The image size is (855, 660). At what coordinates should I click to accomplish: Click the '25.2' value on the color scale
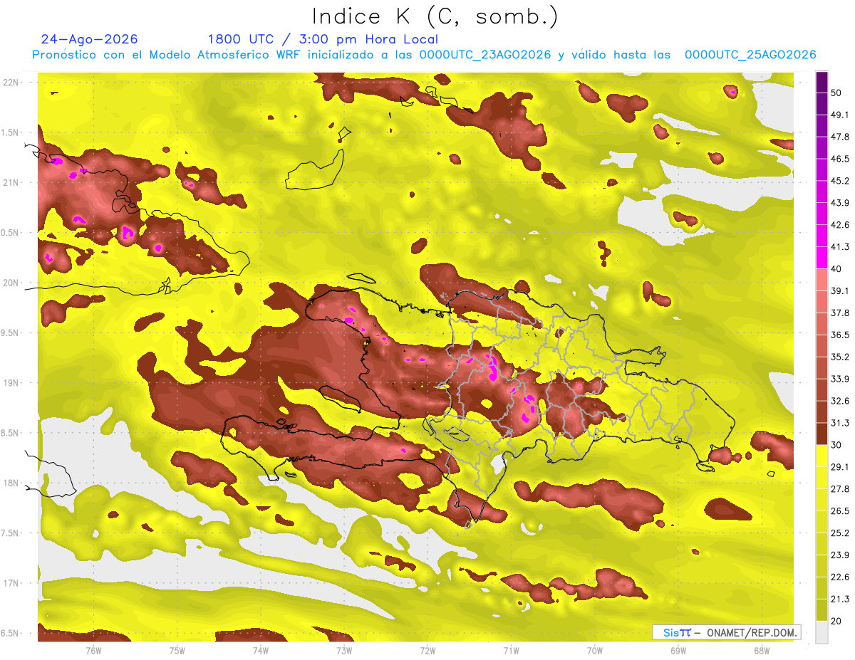click(840, 533)
